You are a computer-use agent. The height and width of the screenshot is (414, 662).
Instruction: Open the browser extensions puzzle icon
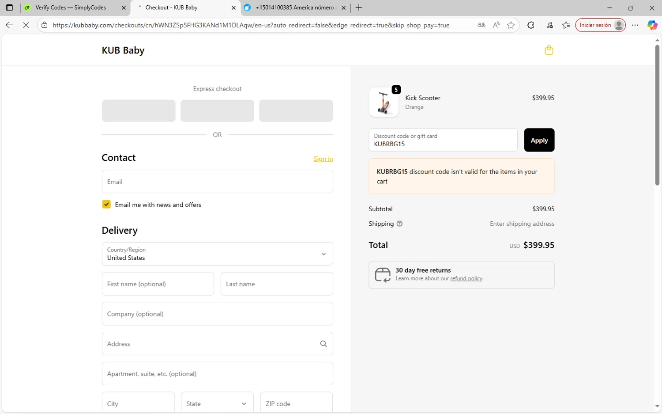click(x=531, y=25)
